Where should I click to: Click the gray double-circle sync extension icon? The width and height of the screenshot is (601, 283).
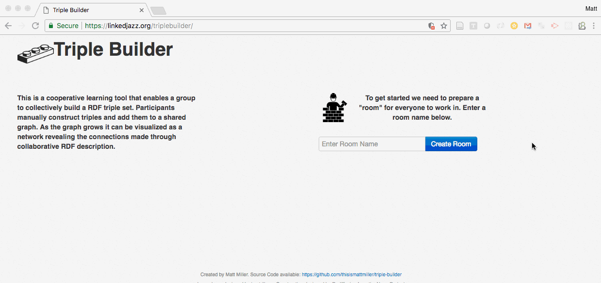pos(501,26)
